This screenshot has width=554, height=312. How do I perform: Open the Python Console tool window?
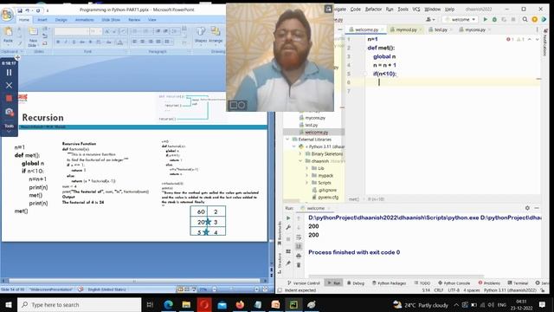[454, 283]
